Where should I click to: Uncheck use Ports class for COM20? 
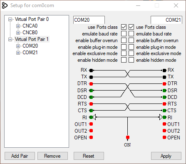124,27
